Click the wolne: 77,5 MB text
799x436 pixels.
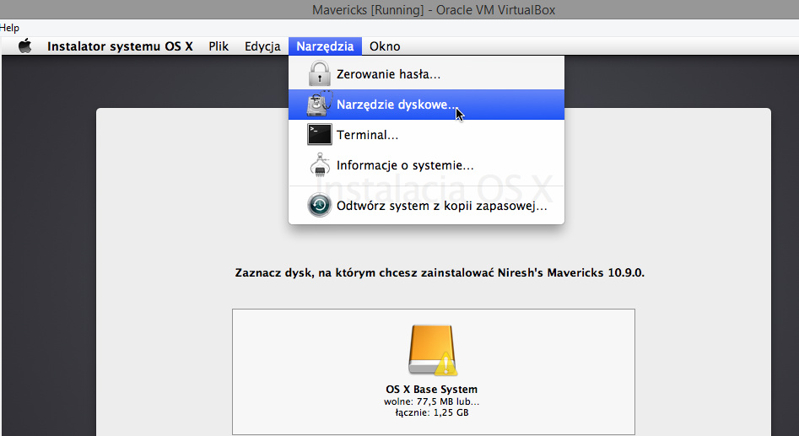[432, 402]
